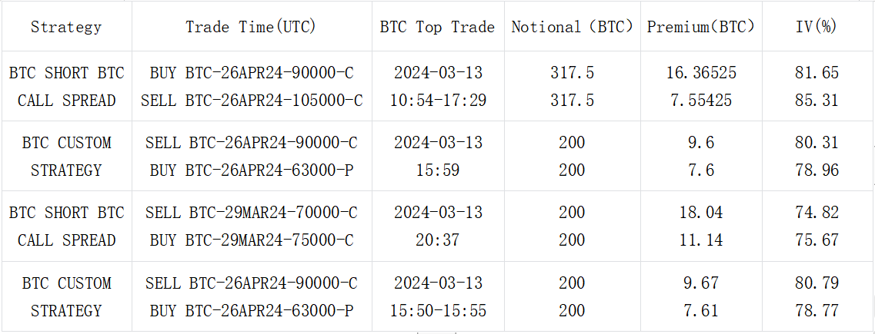
Task: Click the SELL BTC-26APR24-105000-C leg
Action: [251, 101]
